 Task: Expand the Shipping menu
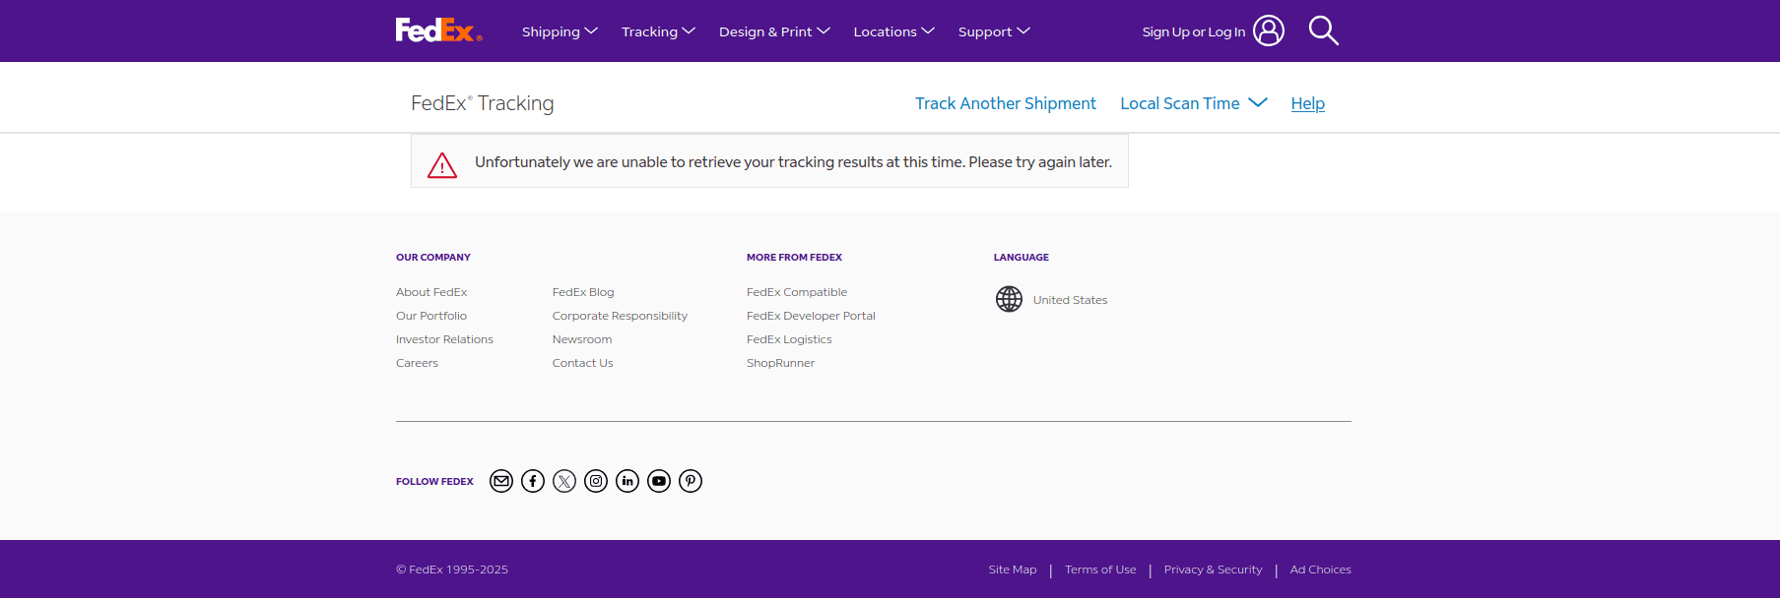coord(560,31)
